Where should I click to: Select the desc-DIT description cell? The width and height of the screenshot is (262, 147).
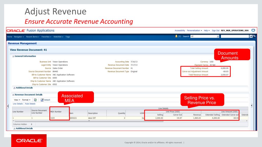97,118
